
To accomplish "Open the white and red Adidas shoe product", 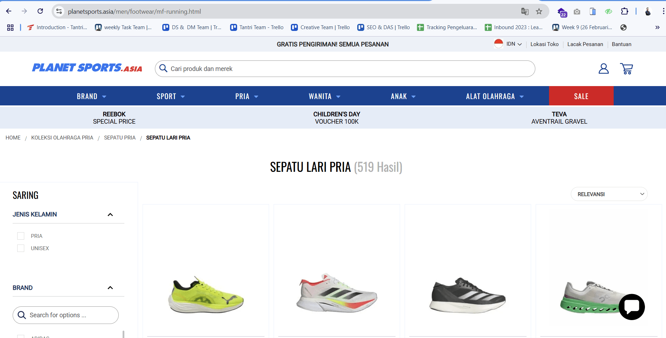I will 337,293.
